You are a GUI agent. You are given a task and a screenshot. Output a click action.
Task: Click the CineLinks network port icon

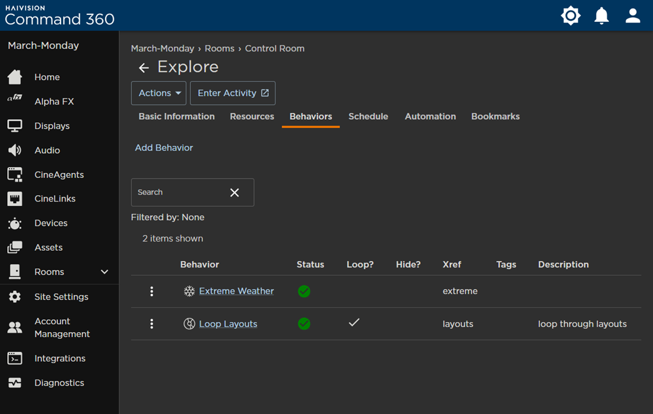[x=15, y=199]
